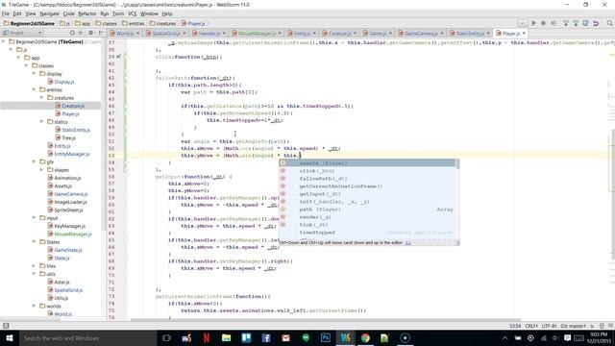
Task: Open WebStorm from the Windows taskbar
Action: pyautogui.click(x=345, y=337)
